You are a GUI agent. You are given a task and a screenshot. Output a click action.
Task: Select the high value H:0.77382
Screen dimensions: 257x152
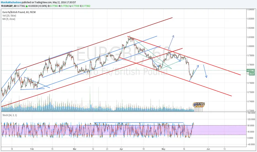64,6
